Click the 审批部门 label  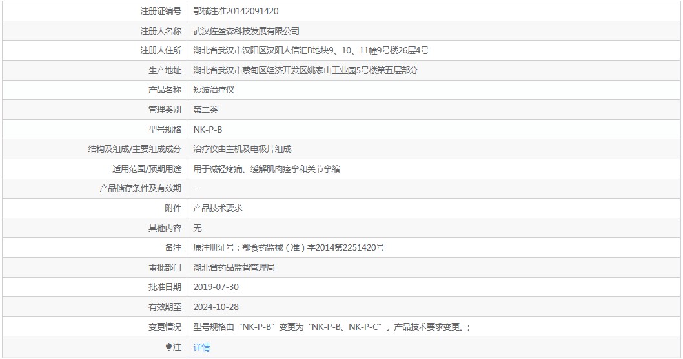pos(165,267)
